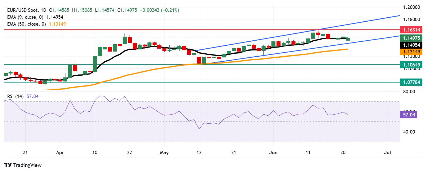The width and height of the screenshot is (428, 172).
Task: Click the low price L1.14574 value
Action: [105, 10]
